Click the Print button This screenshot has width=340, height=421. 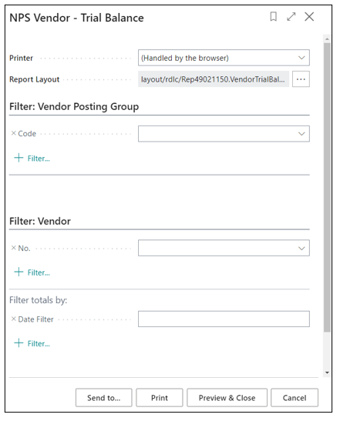coord(160,398)
